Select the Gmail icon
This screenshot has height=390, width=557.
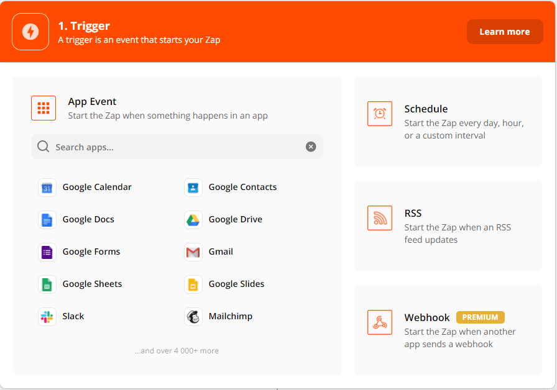(x=193, y=252)
